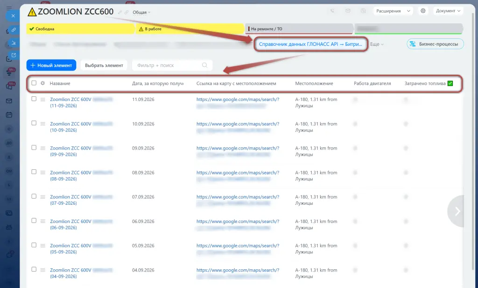Expand the Еще tabs menu

pyautogui.click(x=377, y=44)
